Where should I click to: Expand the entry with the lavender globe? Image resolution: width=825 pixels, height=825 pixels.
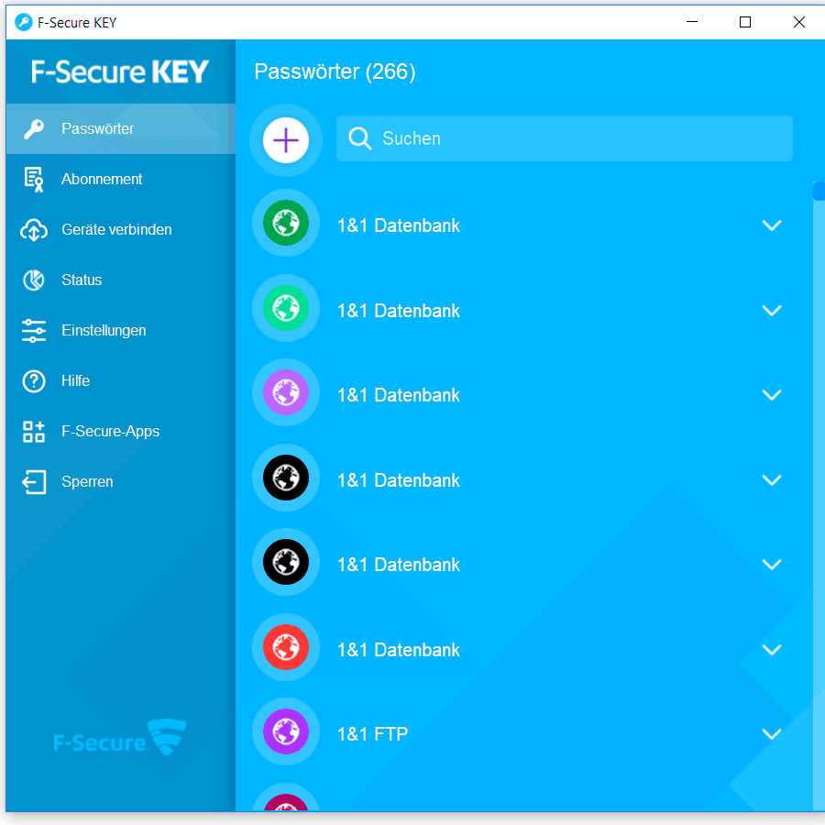coord(771,394)
